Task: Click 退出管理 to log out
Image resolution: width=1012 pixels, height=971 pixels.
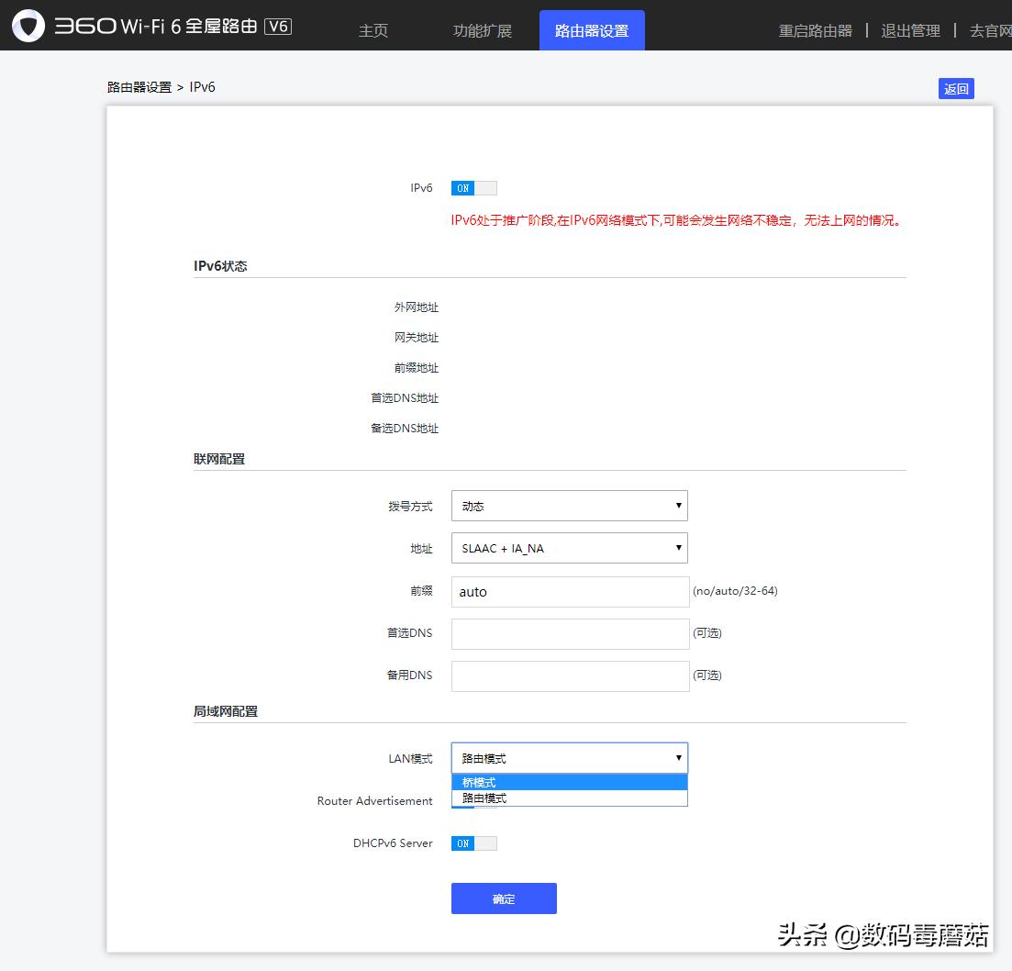Action: click(x=910, y=30)
